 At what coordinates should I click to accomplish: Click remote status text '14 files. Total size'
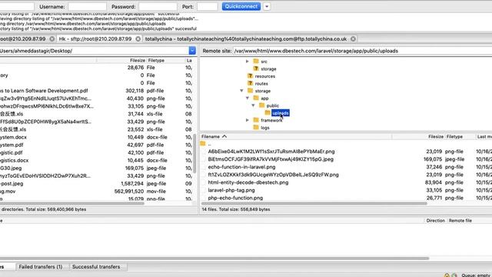(x=236, y=209)
